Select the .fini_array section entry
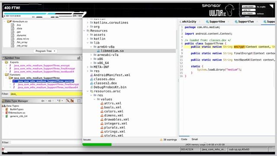The image size is (277, 156). tap(22, 42)
